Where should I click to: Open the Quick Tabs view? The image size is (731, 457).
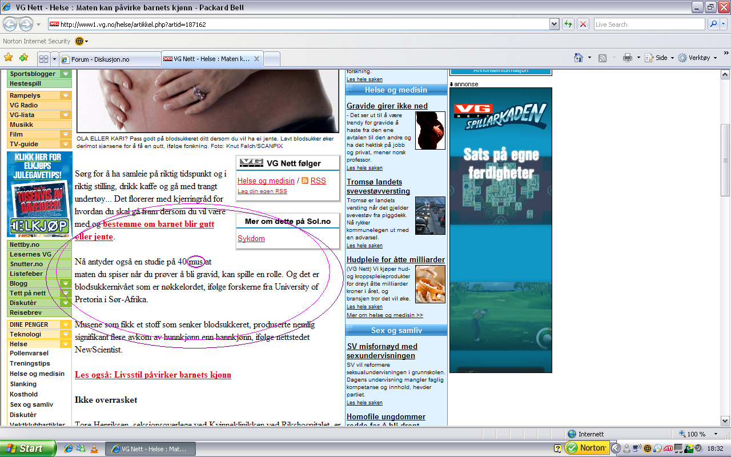[43, 59]
